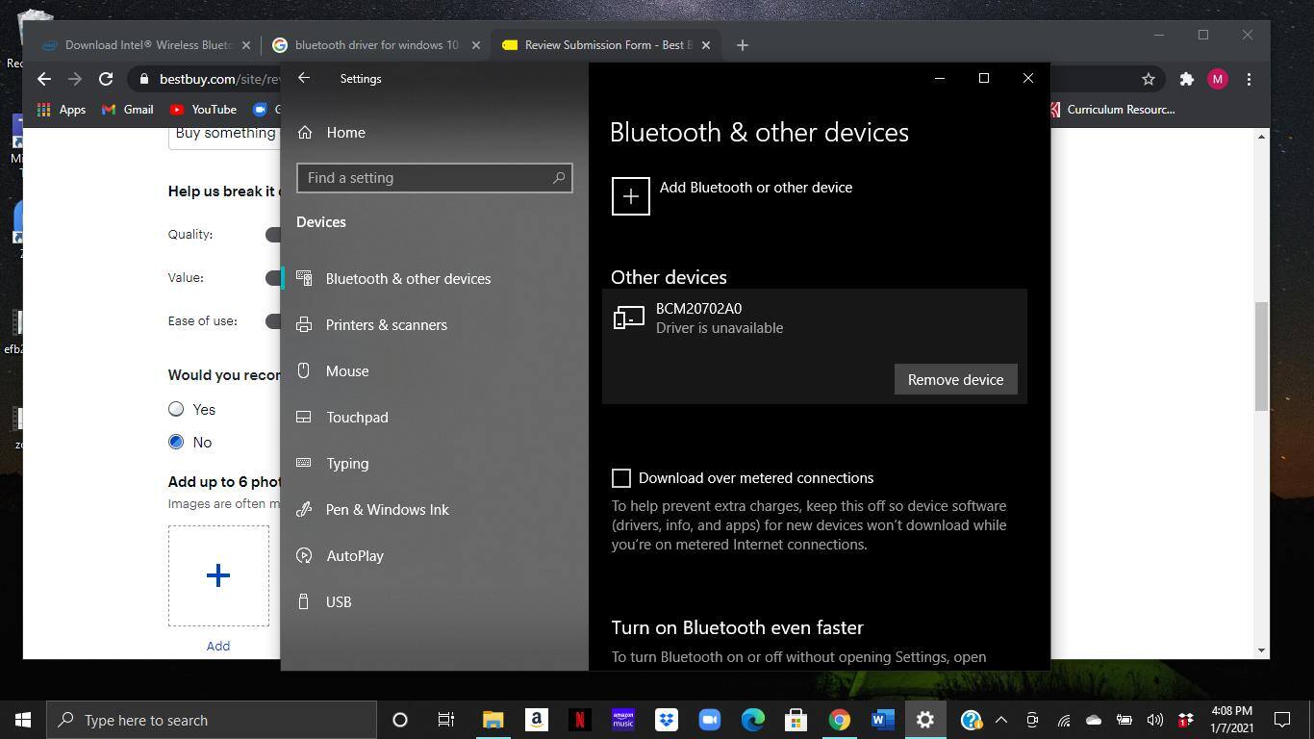Bookmark this page with the star icon
Image resolution: width=1314 pixels, height=739 pixels.
(1148, 79)
